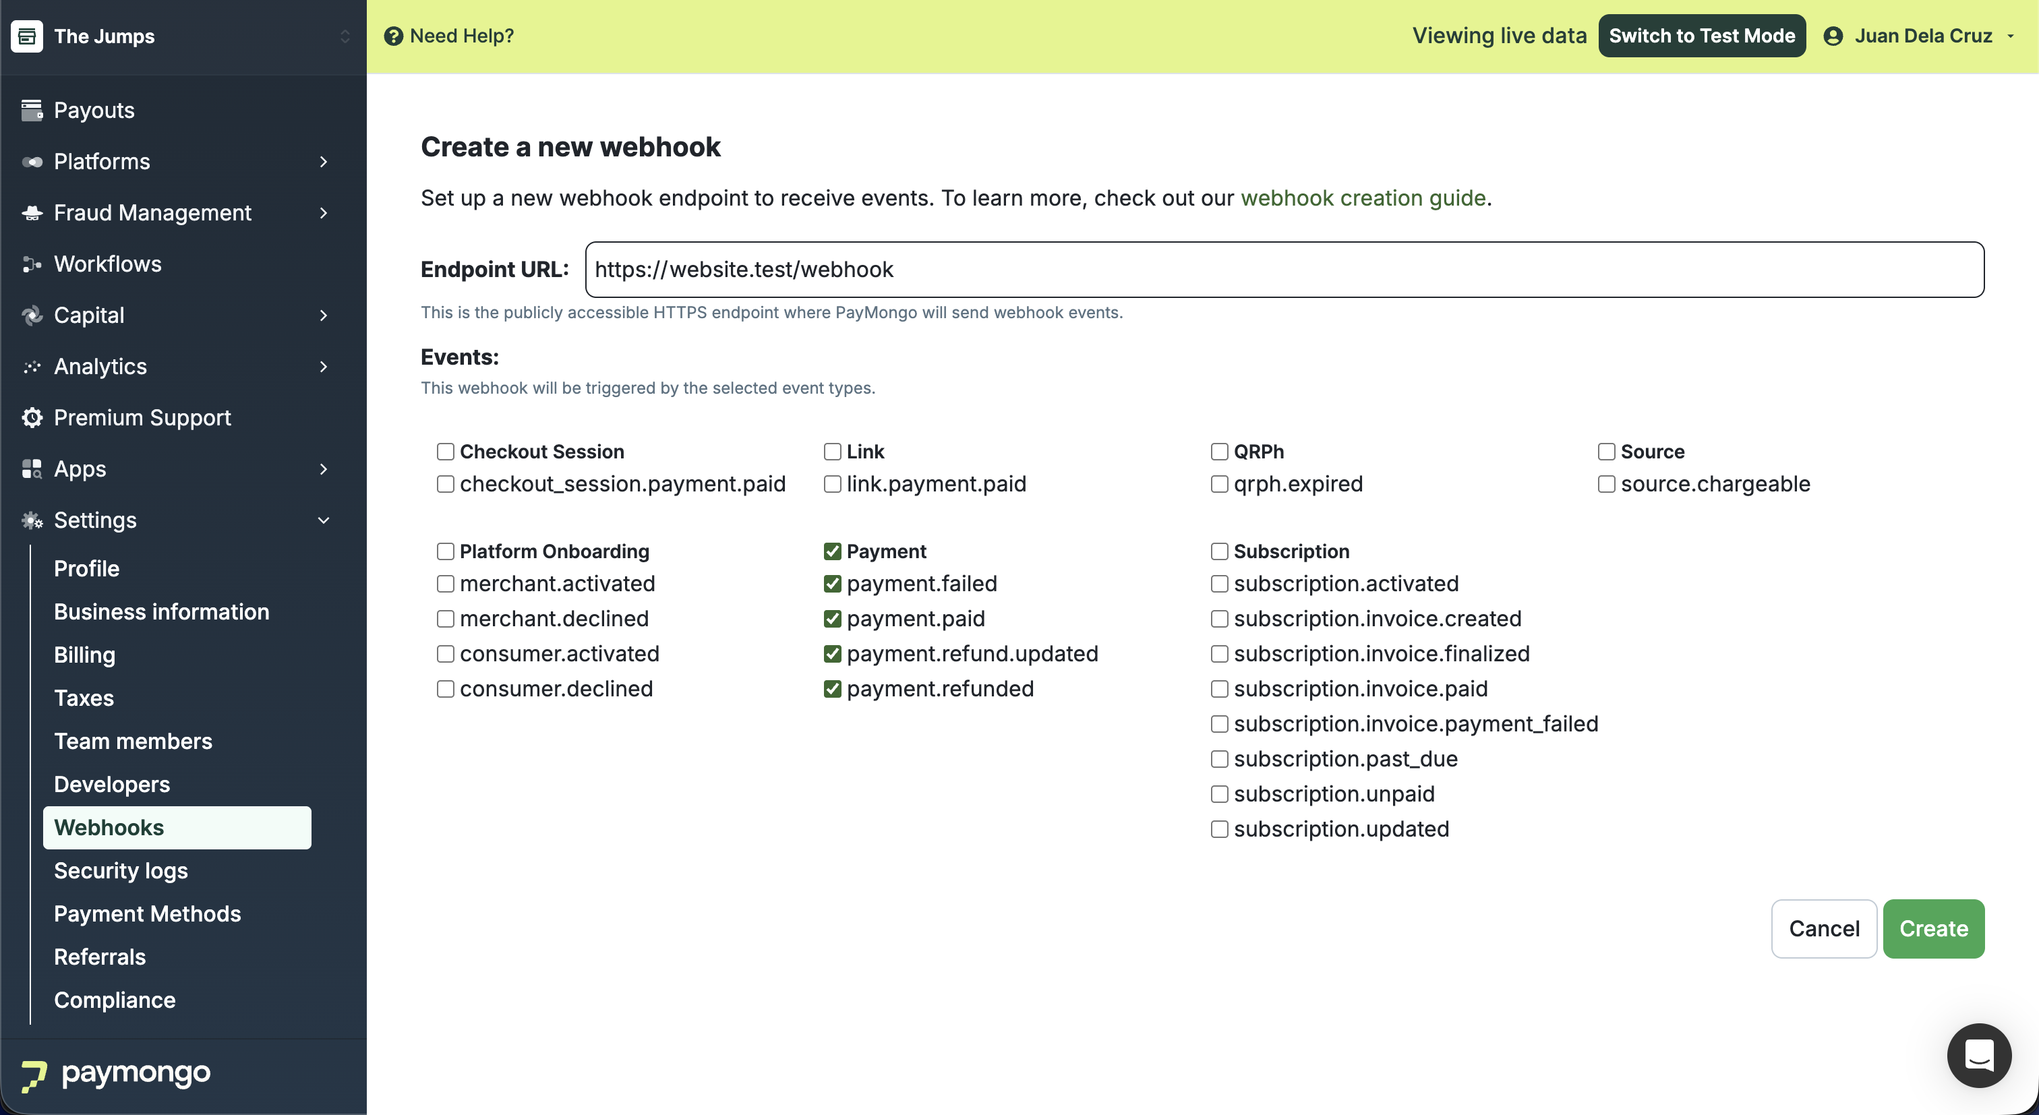
Task: Click the Payouts wallet icon
Action: 32,110
